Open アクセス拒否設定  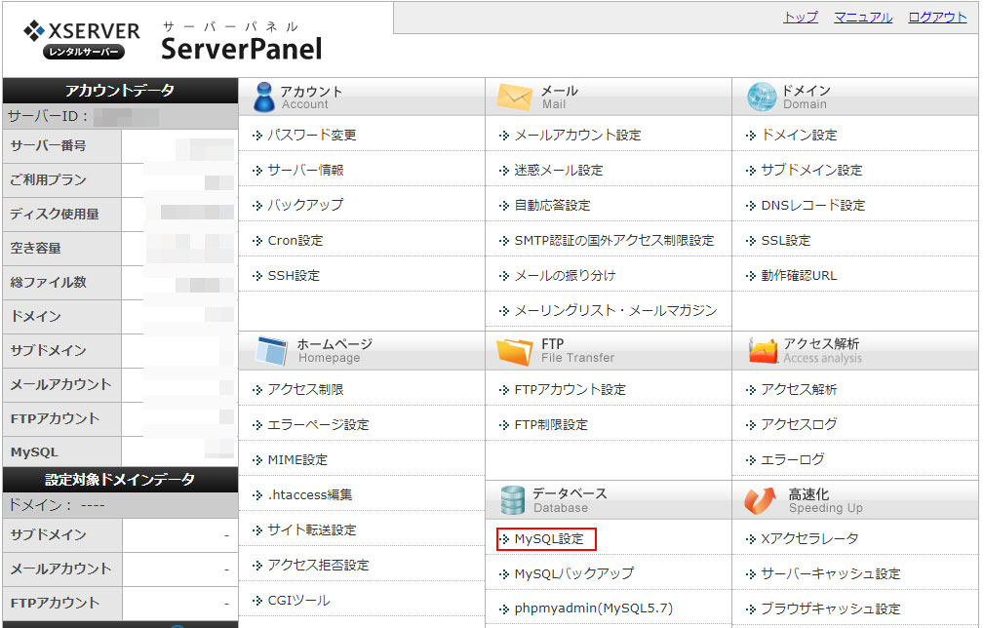point(318,566)
